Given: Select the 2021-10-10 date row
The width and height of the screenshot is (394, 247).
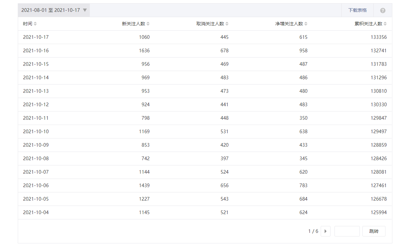Looking at the screenshot, I should click(36, 132).
